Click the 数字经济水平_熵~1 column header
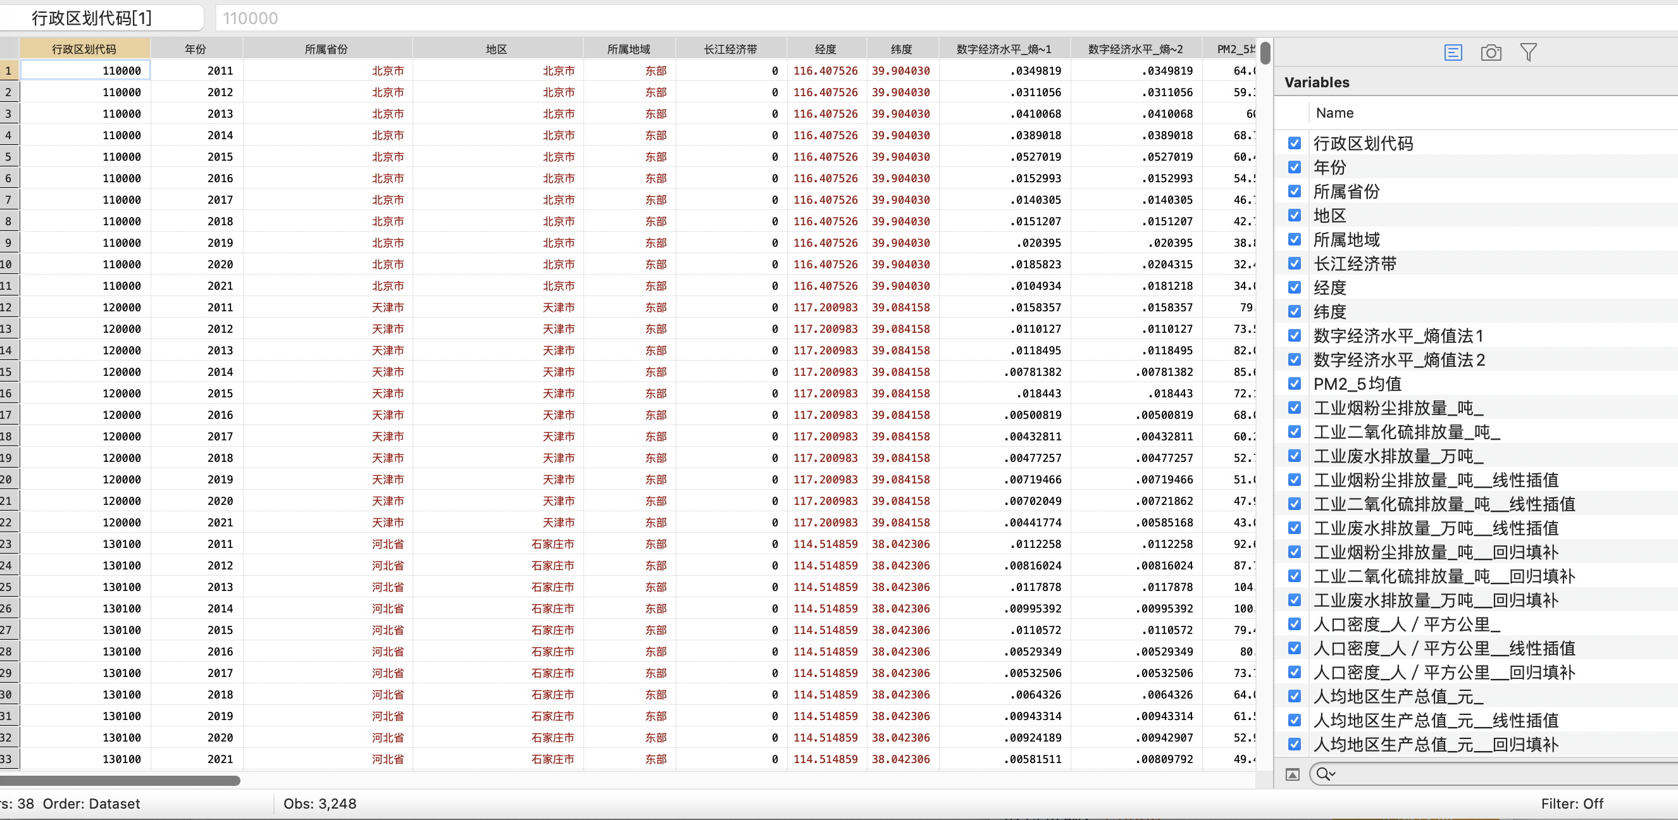This screenshot has height=820, width=1678. 1003,49
